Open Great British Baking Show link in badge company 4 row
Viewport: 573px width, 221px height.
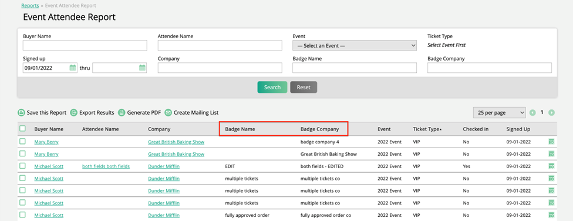click(176, 142)
